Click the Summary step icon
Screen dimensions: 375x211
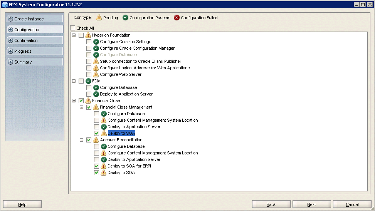coord(10,62)
